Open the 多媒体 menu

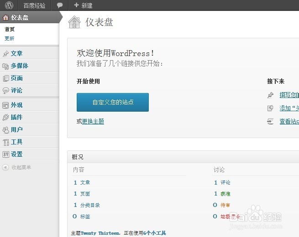(20, 66)
